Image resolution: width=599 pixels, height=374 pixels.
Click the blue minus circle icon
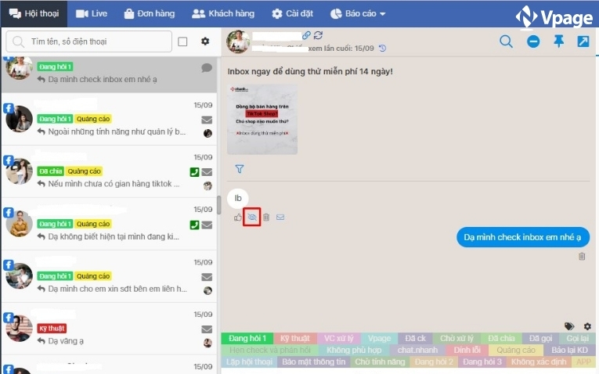coord(533,41)
